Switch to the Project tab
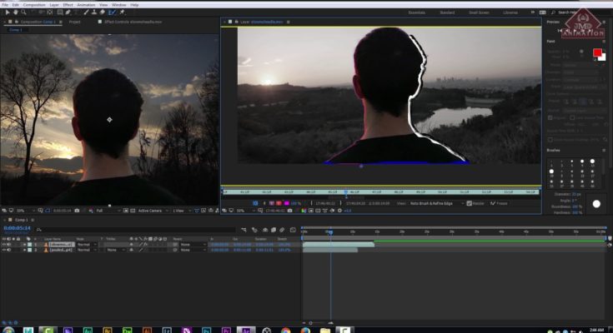 75,22
